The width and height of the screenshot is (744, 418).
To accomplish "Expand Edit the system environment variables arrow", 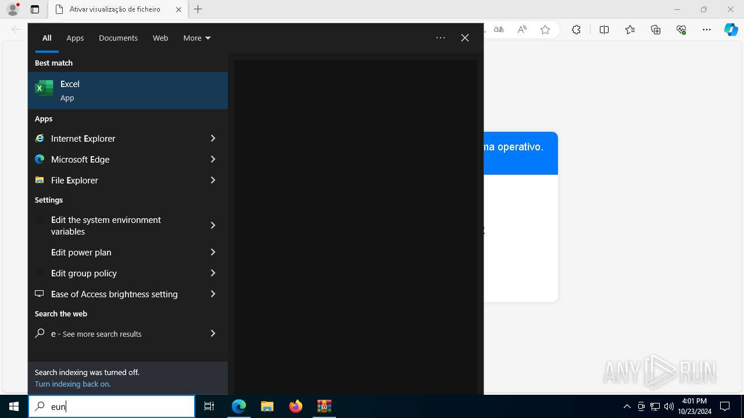I will pos(213,225).
